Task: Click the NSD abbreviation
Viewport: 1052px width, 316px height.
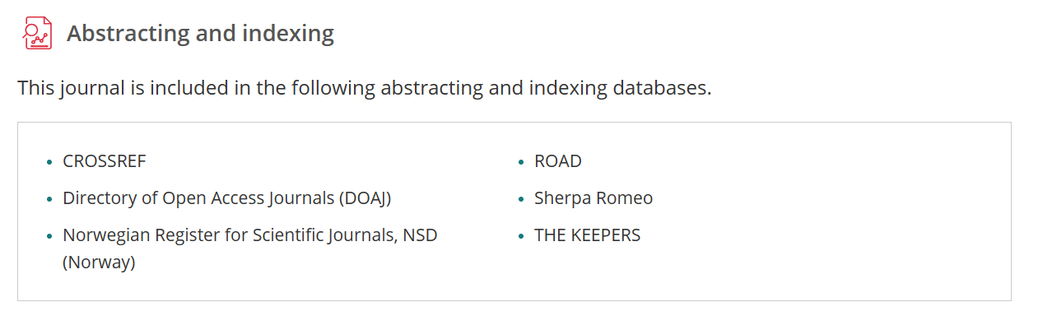Action: 420,235
